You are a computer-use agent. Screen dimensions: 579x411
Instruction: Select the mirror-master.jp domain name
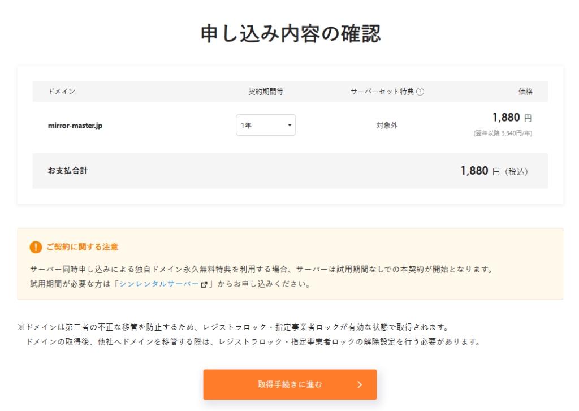click(x=75, y=125)
